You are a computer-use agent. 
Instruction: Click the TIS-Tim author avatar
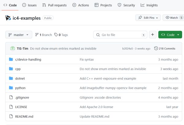pyautogui.click(x=13, y=49)
